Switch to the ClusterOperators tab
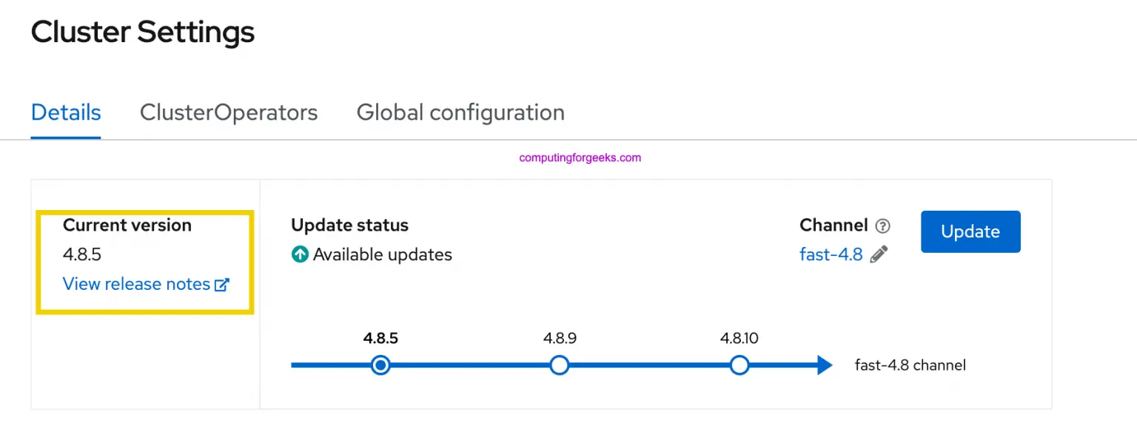Screen dimensions: 1137x443 click(x=229, y=112)
